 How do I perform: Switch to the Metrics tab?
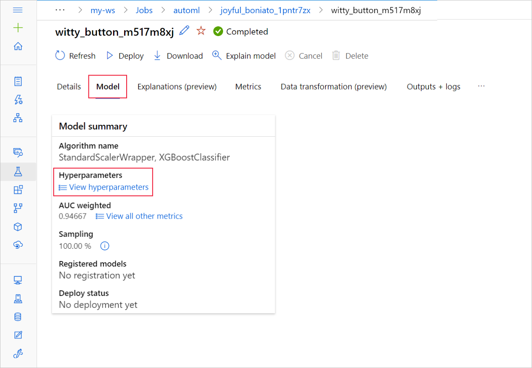[248, 87]
